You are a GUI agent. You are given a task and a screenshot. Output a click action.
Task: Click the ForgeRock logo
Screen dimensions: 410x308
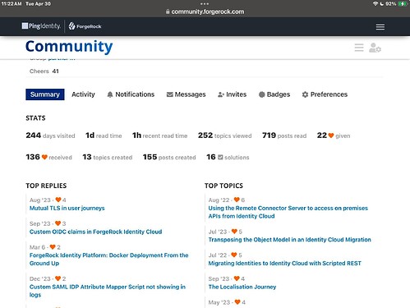tap(85, 26)
